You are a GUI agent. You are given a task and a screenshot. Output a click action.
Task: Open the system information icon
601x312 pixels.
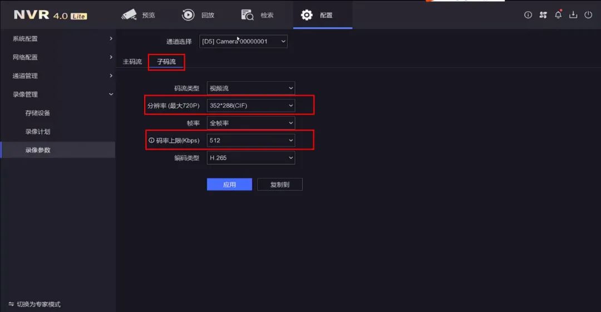point(528,15)
